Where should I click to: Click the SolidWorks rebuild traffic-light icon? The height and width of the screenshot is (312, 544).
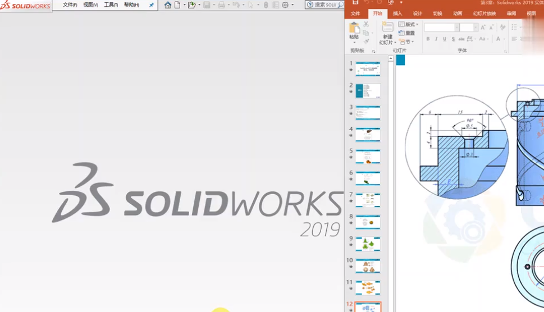(266, 5)
